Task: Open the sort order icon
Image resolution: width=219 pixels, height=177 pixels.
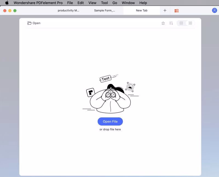Action: tap(171, 23)
